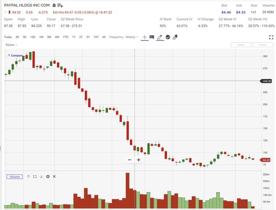Click the alert bell icon beside ticker name
The height and width of the screenshot is (210, 276).
tap(54, 5)
